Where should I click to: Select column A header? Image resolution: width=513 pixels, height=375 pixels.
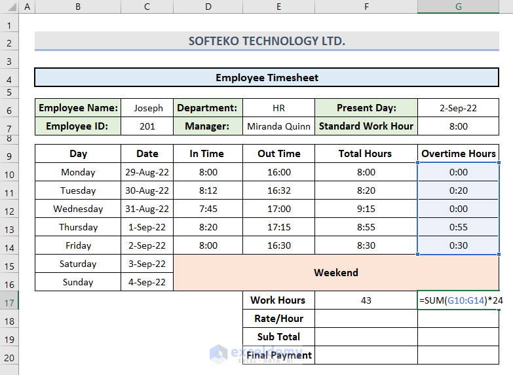[x=27, y=7]
